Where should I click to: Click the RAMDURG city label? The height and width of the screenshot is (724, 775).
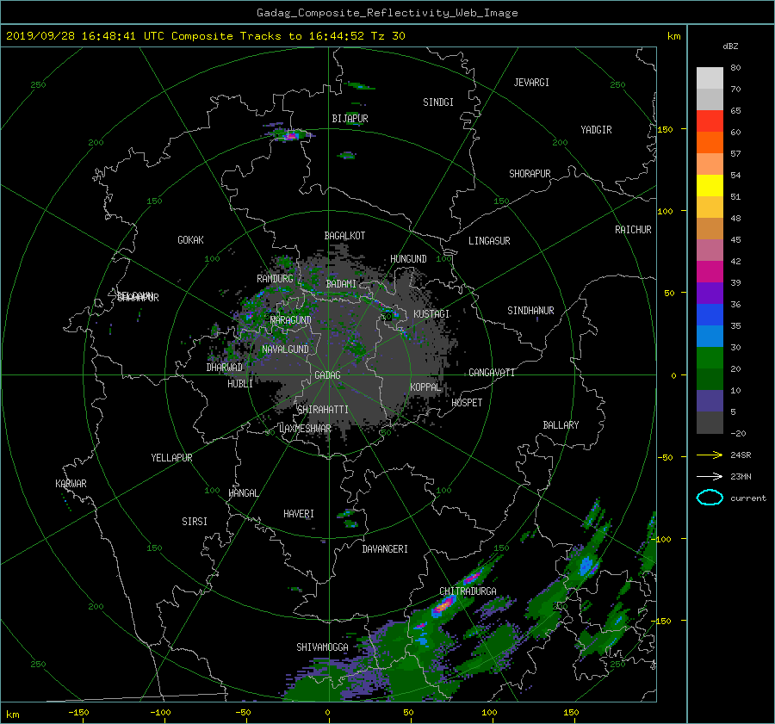[275, 279]
